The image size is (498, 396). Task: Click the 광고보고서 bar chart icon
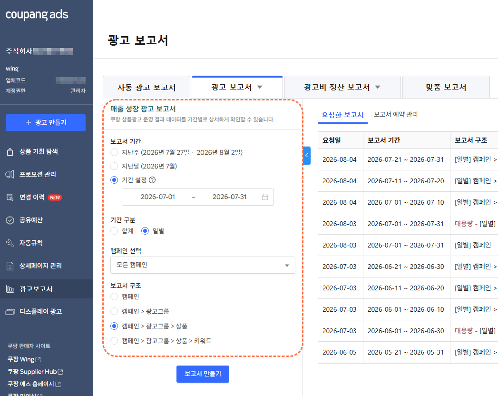click(10, 289)
